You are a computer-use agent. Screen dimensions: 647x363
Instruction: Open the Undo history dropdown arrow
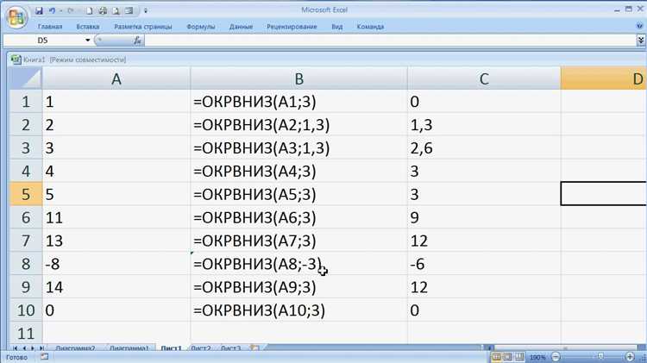(x=60, y=10)
